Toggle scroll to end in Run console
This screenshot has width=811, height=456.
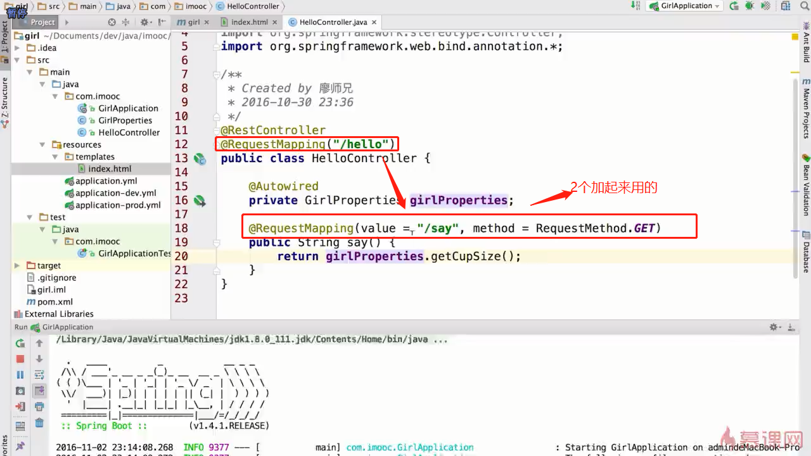pyautogui.click(x=39, y=391)
